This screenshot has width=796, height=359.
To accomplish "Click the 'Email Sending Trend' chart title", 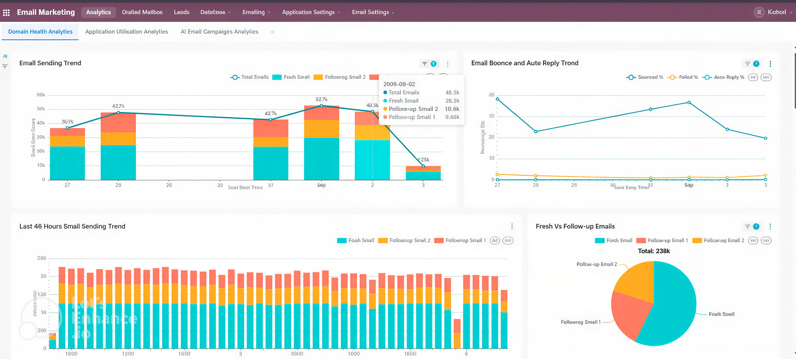I will tap(50, 63).
